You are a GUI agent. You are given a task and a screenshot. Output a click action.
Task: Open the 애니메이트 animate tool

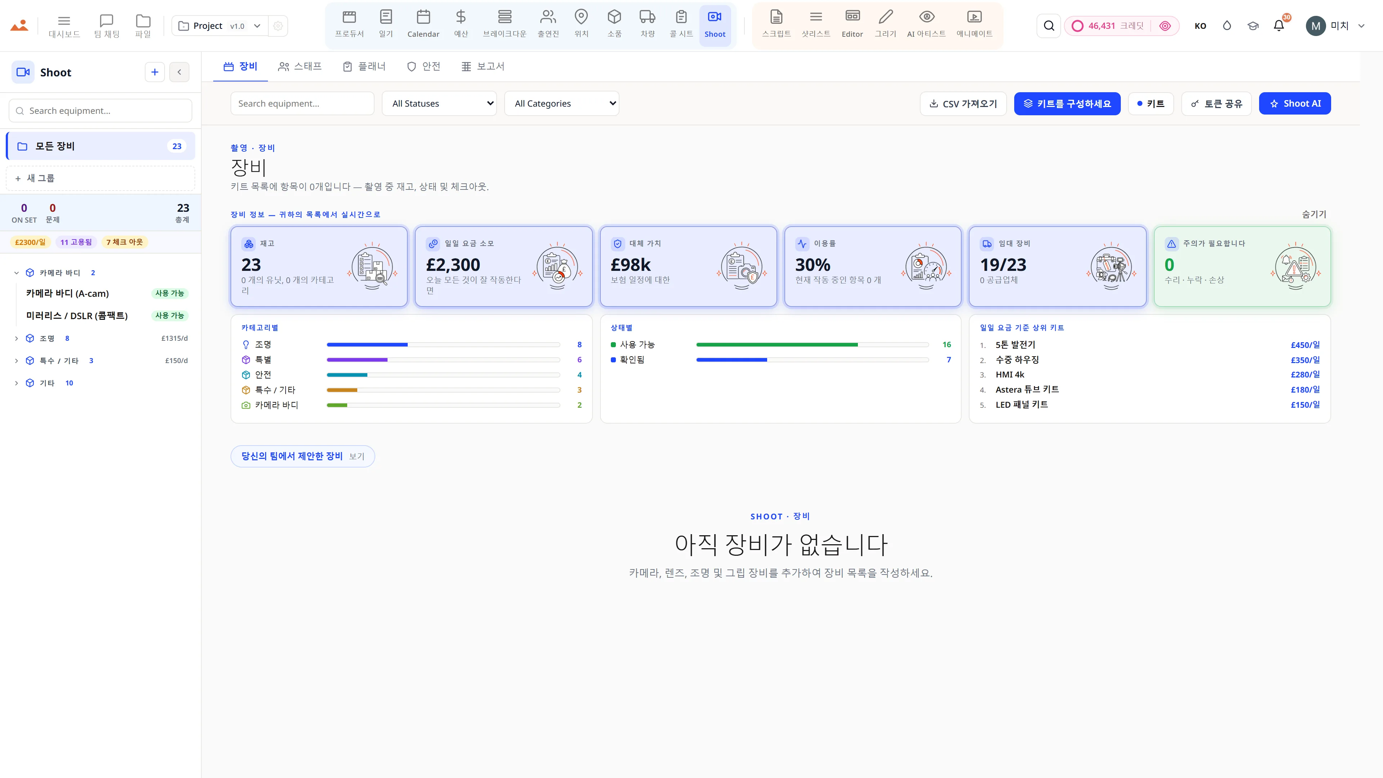tap(974, 25)
